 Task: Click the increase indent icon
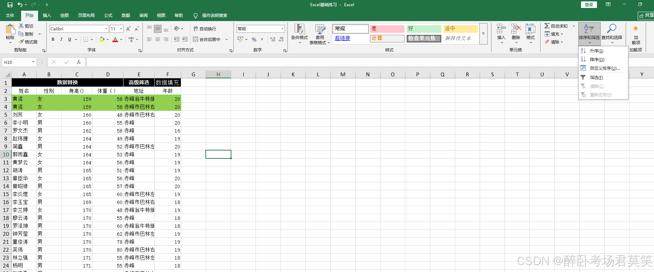[185, 39]
